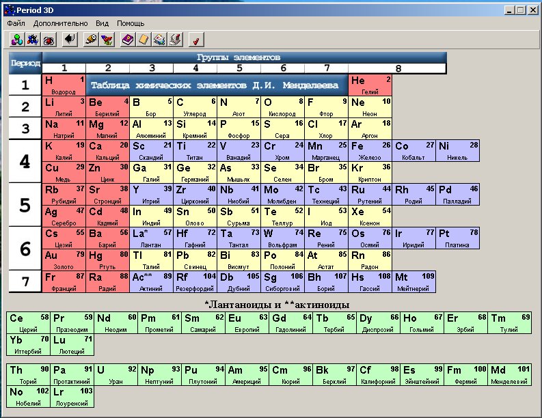Click the black back arrow toolbar icon
Image resolution: width=542 pixels, height=418 pixels.
pyautogui.click(x=70, y=40)
